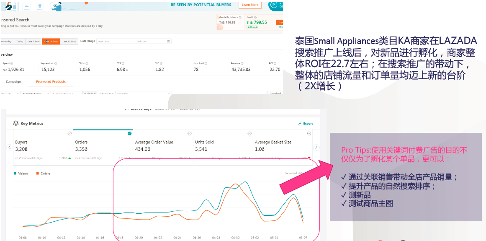Click the Start Date input field
This screenshot has width=486, height=241.
coord(115,41)
